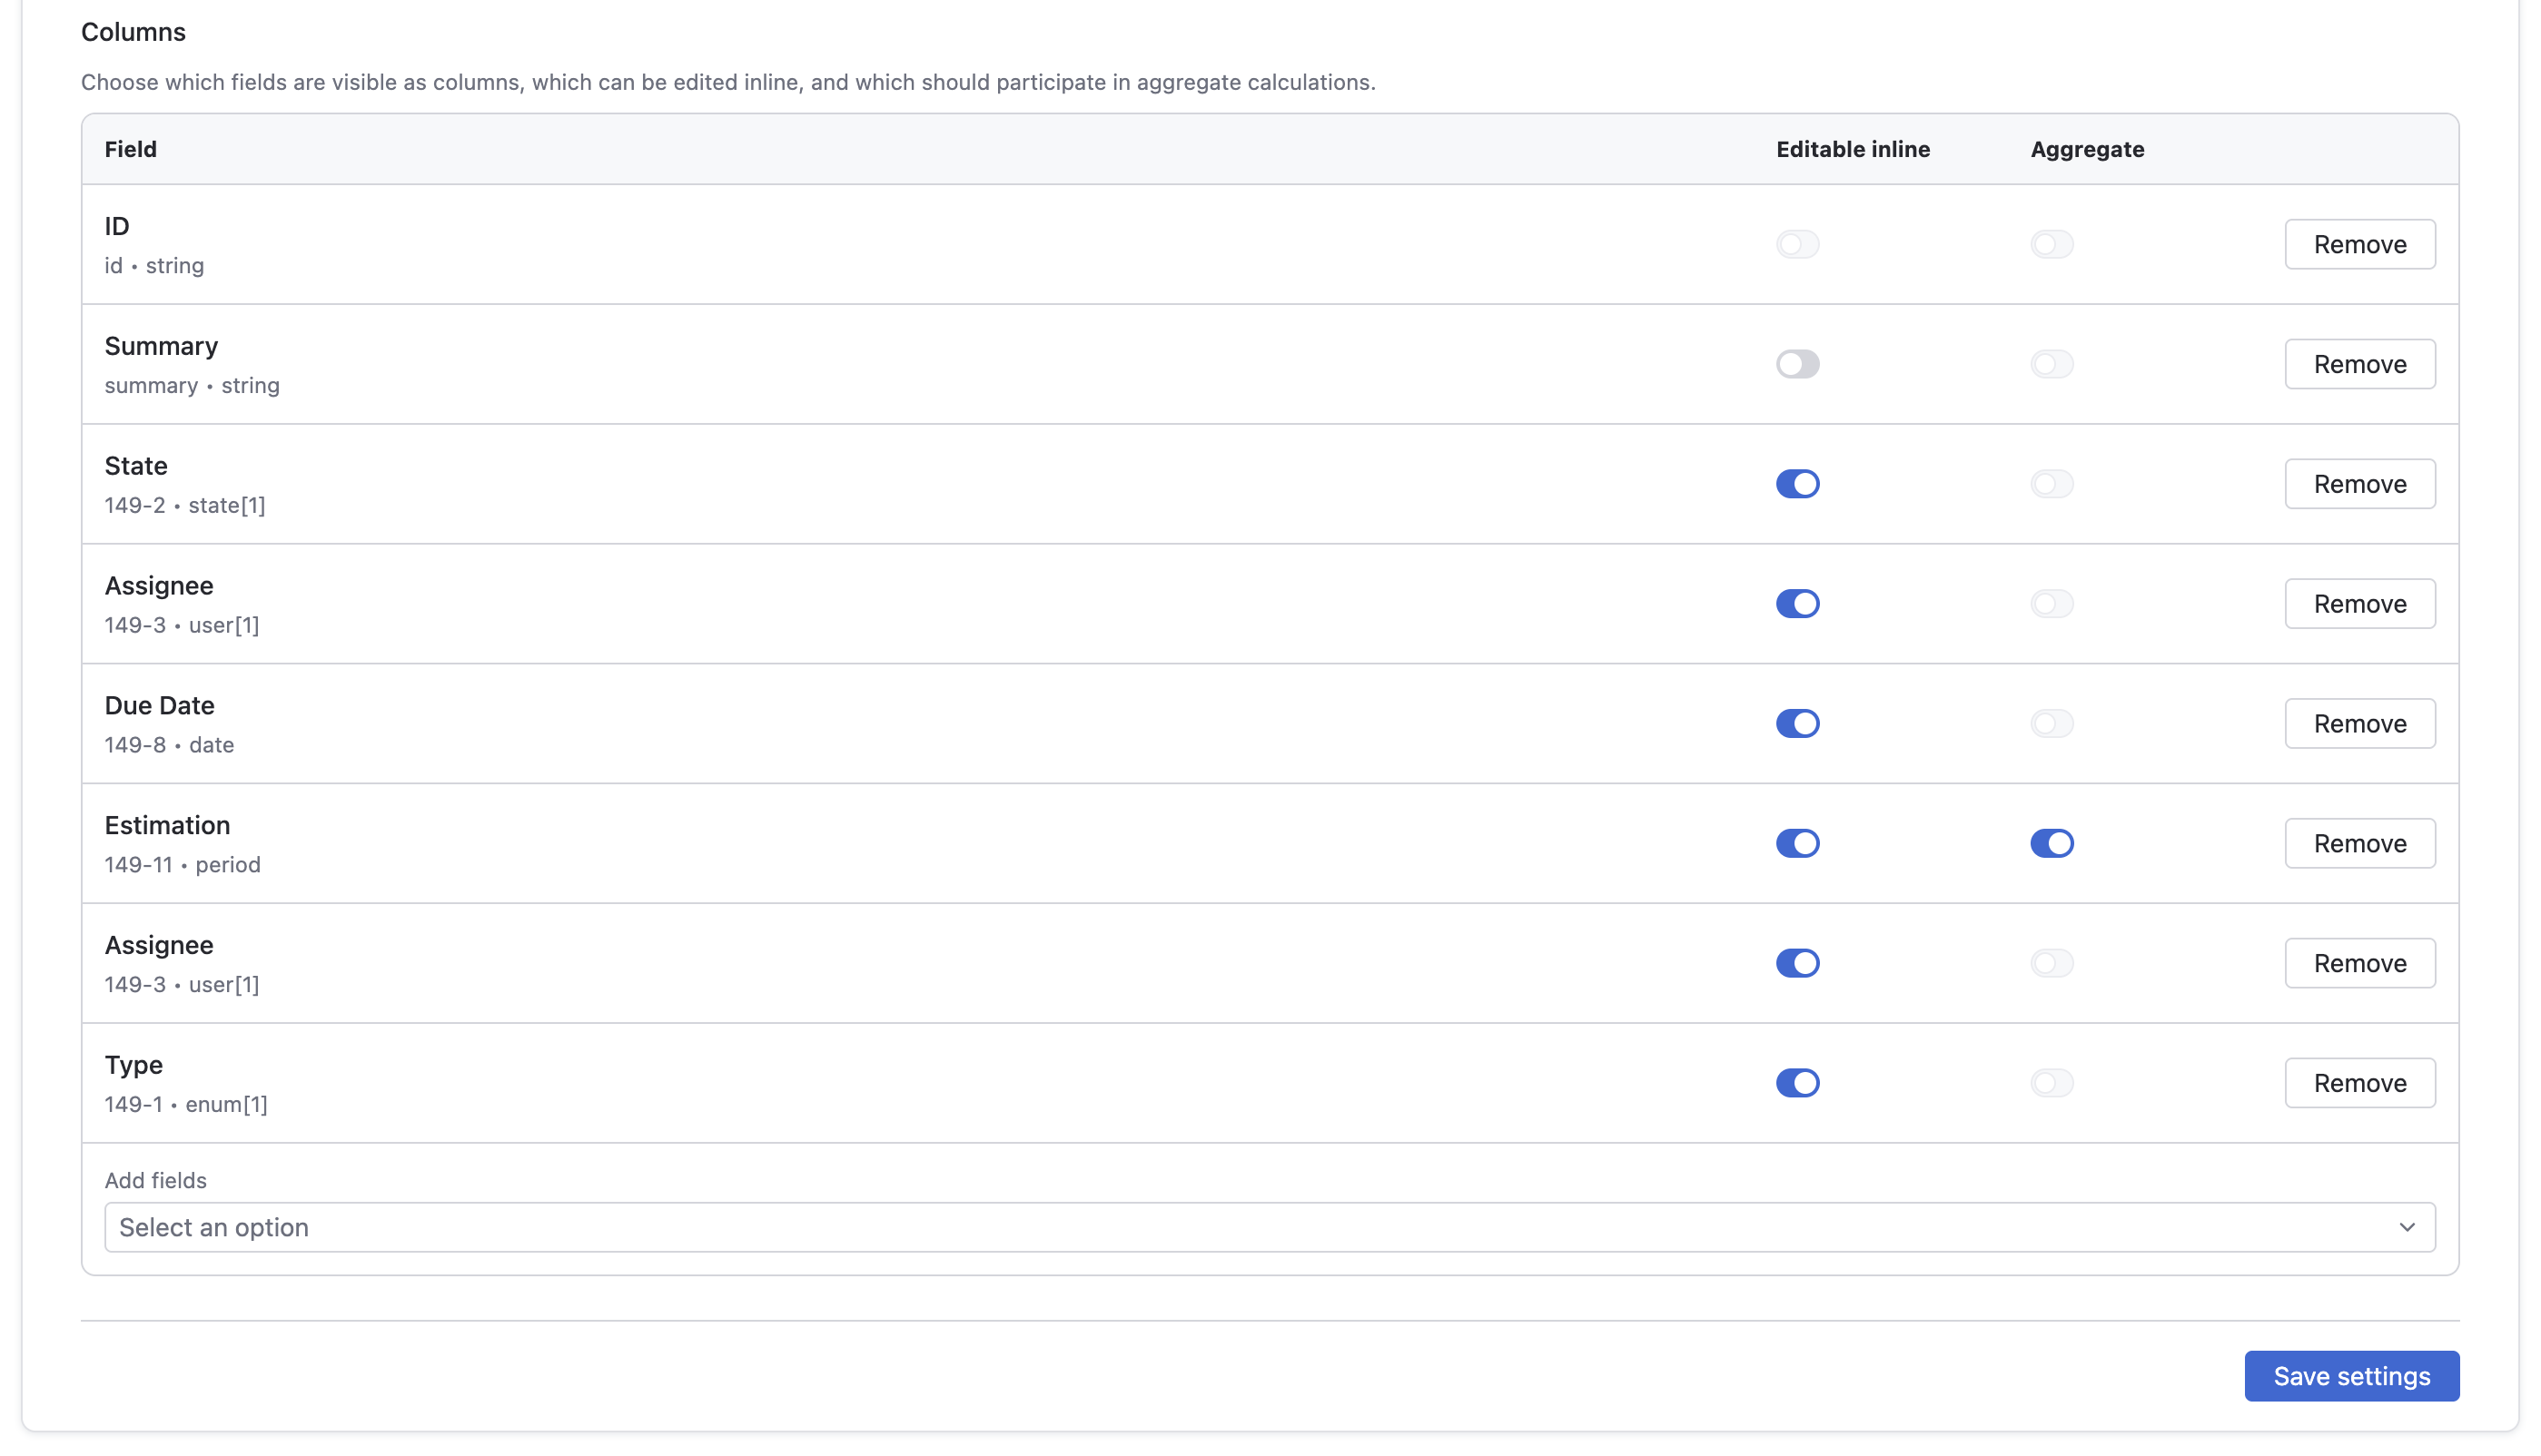This screenshot has width=2541, height=1456.
Task: Remove the ID column
Action: coord(2359,243)
